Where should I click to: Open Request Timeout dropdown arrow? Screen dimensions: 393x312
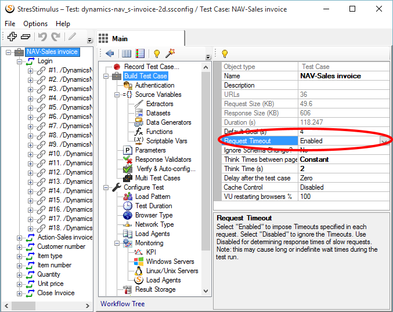384,141
